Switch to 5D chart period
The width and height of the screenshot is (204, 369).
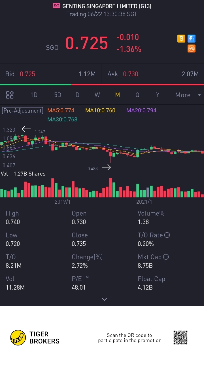tap(58, 95)
